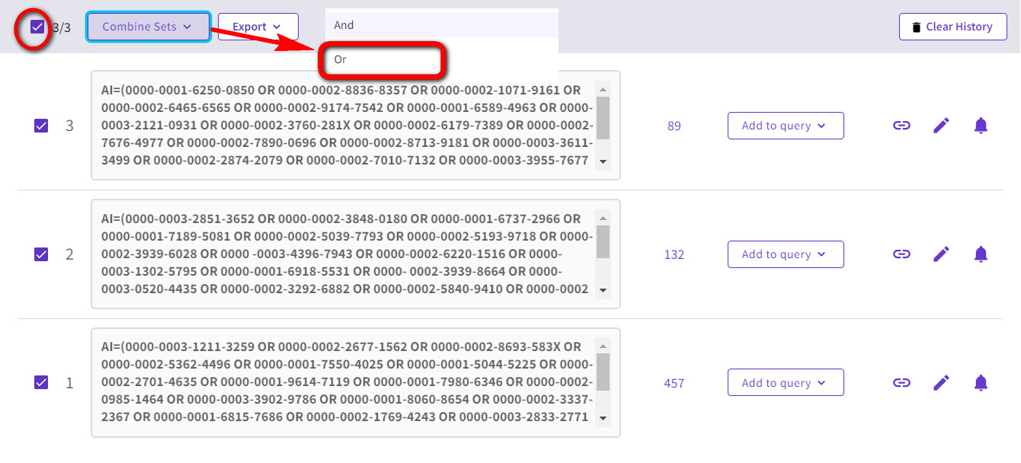Click scrollbar down arrow in query 3 box

coord(603,161)
